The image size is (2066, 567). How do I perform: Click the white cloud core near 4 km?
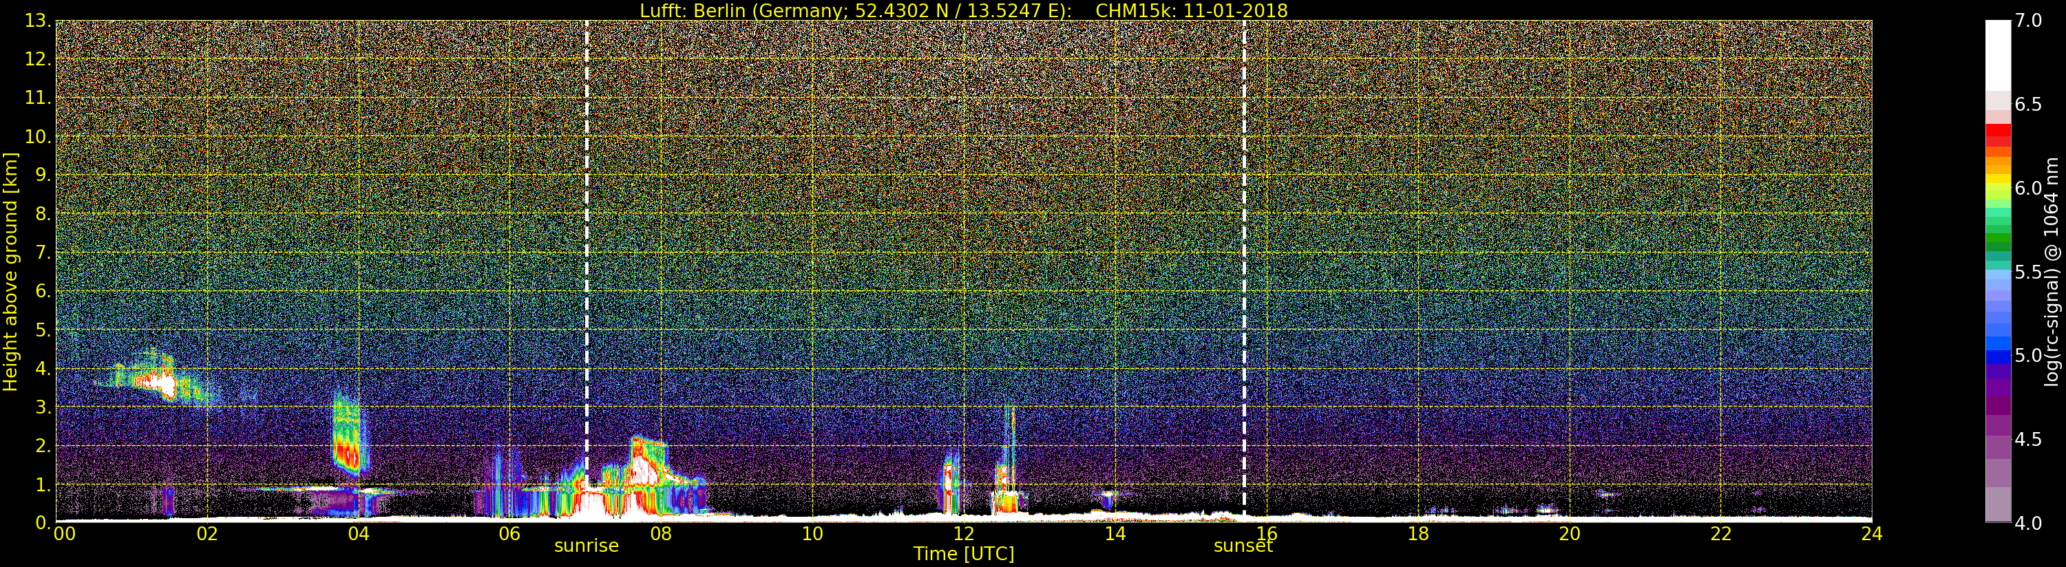(166, 386)
